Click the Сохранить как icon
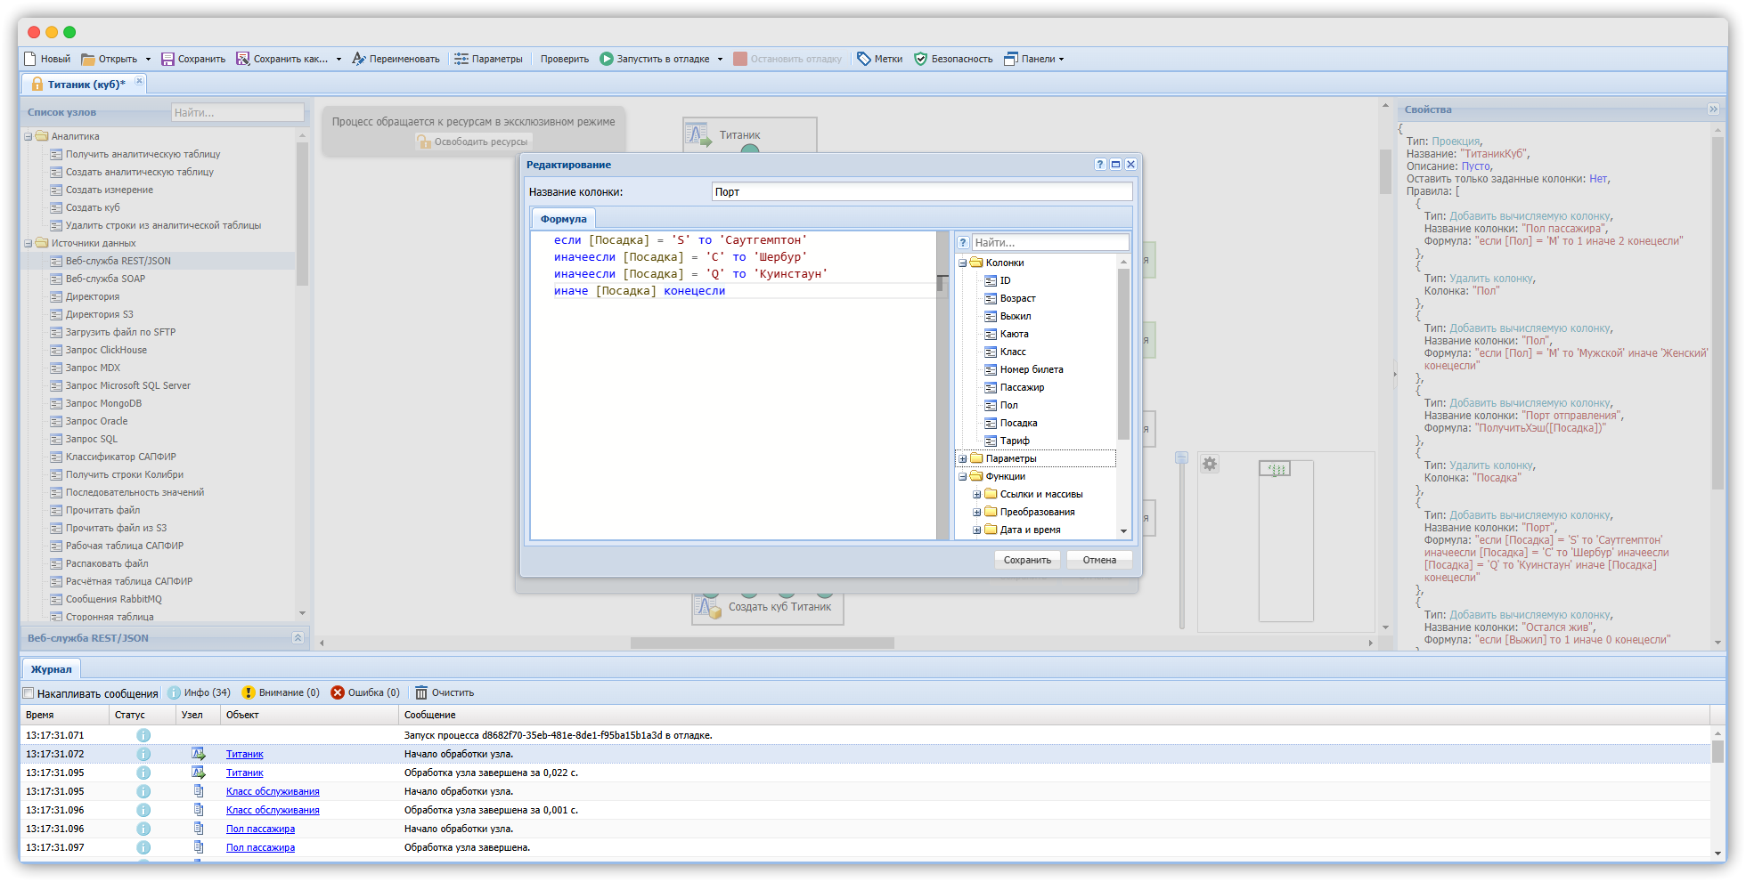The width and height of the screenshot is (1746, 882). click(242, 59)
